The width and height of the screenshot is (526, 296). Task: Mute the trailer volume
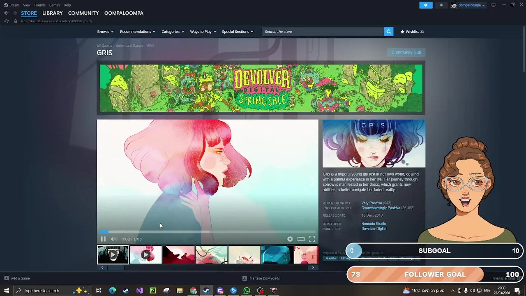(114, 239)
